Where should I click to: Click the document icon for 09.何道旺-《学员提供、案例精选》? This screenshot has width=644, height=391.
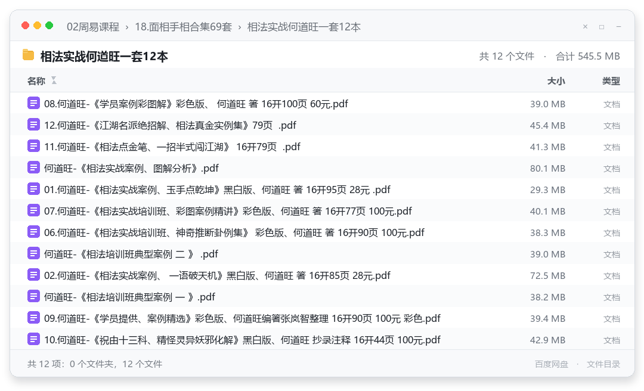[33, 318]
